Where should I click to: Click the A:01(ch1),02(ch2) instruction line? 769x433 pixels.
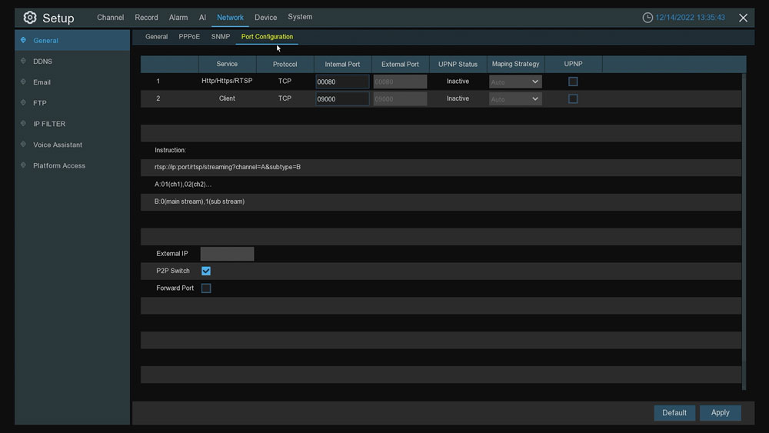pos(183,185)
